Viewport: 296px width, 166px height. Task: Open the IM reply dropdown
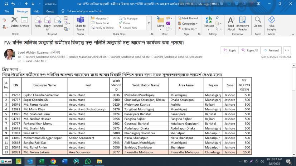(x=67, y=23)
